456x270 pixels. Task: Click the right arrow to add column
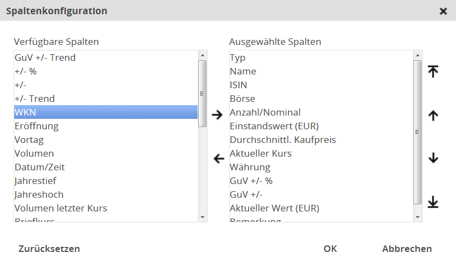(x=218, y=114)
